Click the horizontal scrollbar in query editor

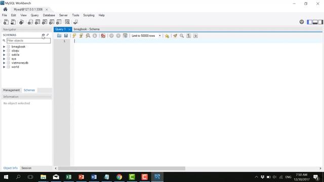point(121,168)
